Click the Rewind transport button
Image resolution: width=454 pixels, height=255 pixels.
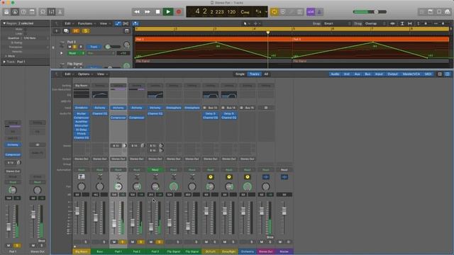[137, 12]
